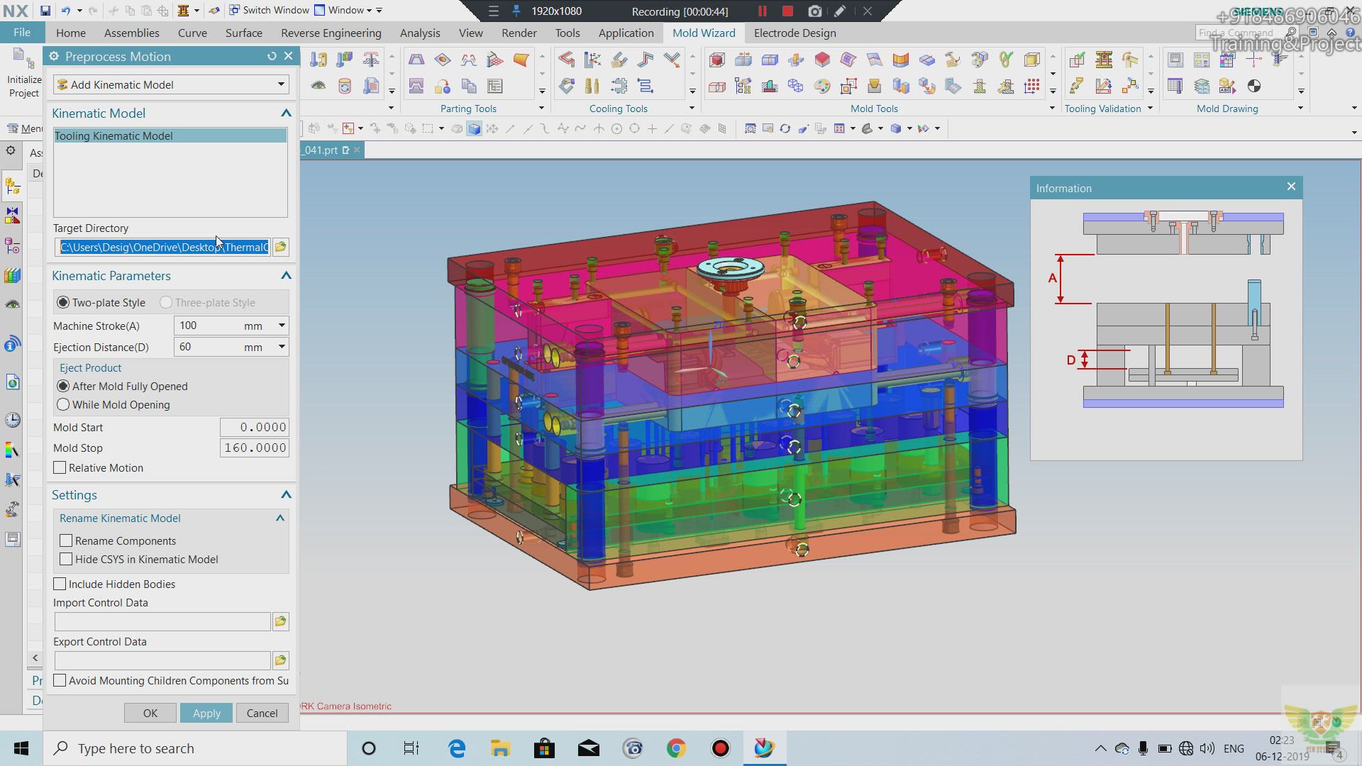Collapse the Settings section
This screenshot has height=766, width=1362.
[x=286, y=495]
